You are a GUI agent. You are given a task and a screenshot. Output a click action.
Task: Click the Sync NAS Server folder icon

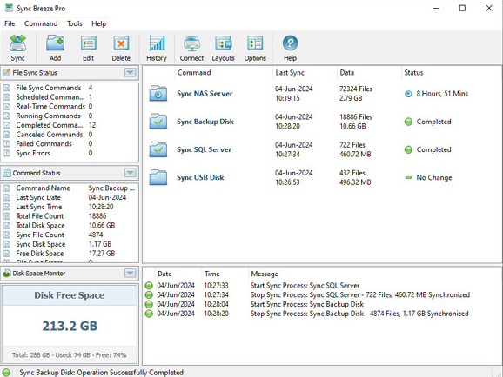[x=158, y=93]
